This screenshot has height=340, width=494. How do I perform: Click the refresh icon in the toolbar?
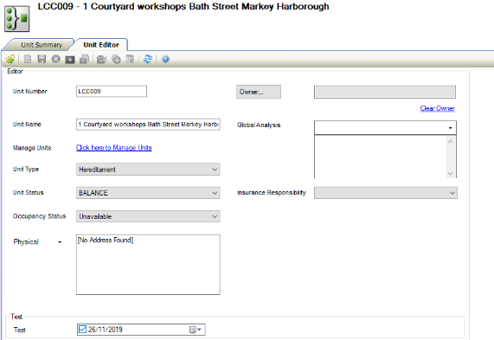(148, 59)
